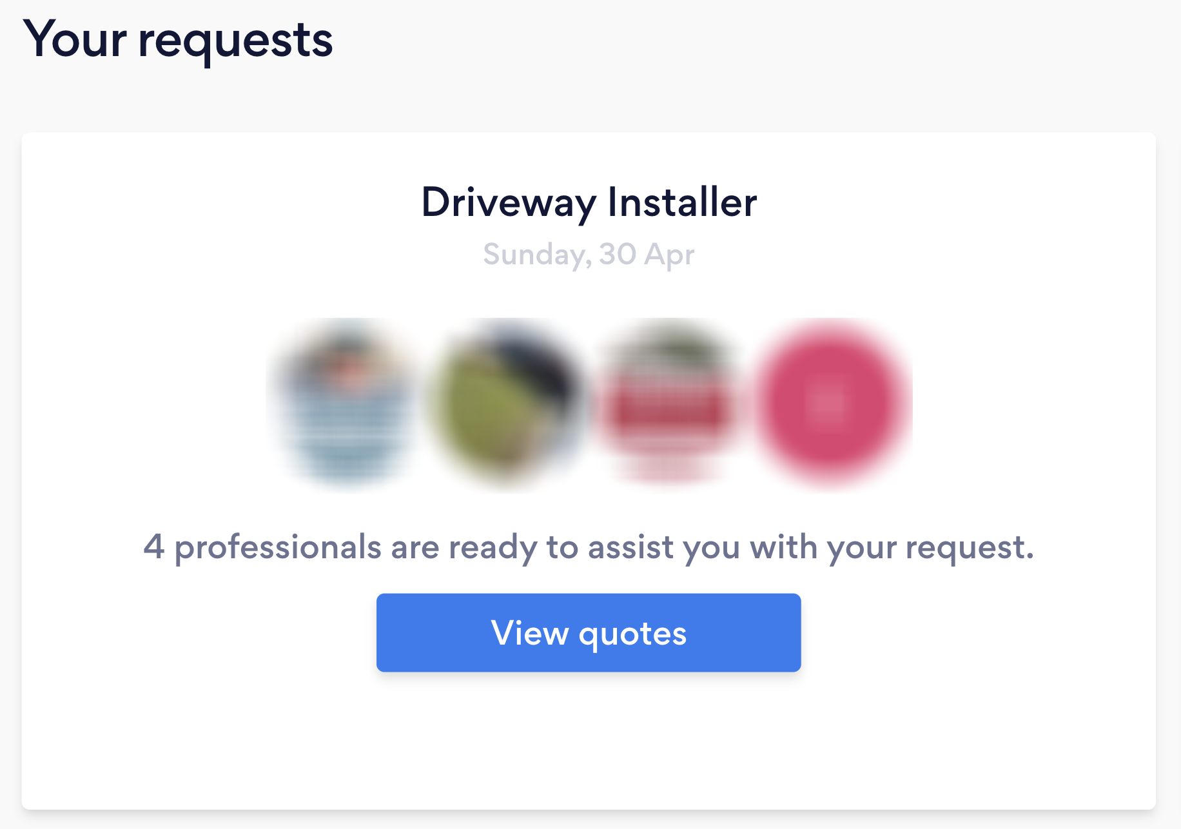Click empty space below View quotes button
This screenshot has width=1181, height=829.
coord(589,741)
